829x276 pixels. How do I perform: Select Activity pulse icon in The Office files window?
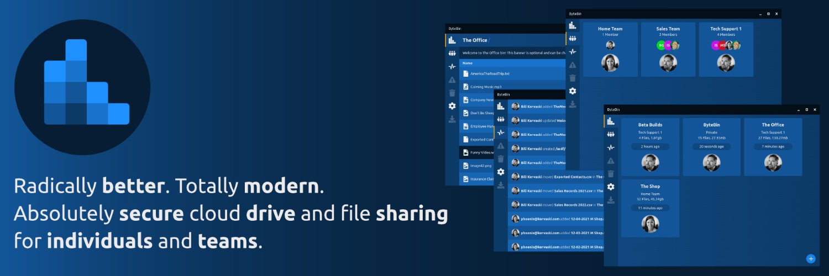[452, 66]
